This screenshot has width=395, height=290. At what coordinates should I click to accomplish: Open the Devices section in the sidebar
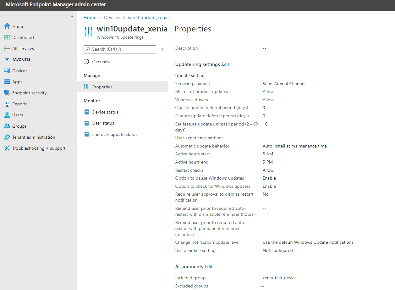click(20, 70)
